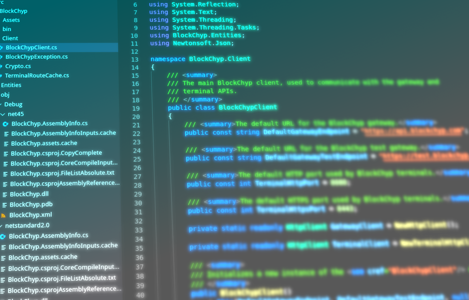Click the 'public class' keywords on line 19
469x300 pixels.
[x=191, y=108]
